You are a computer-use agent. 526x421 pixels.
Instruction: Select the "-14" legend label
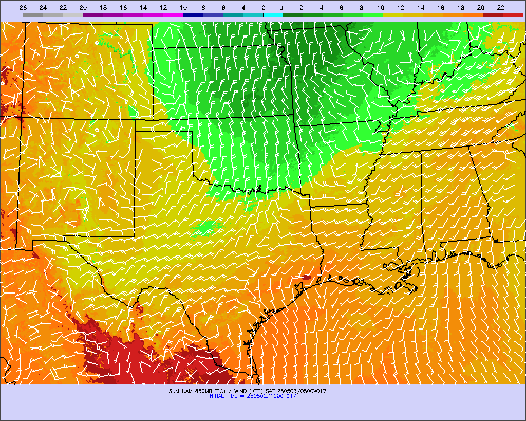coord(141,8)
